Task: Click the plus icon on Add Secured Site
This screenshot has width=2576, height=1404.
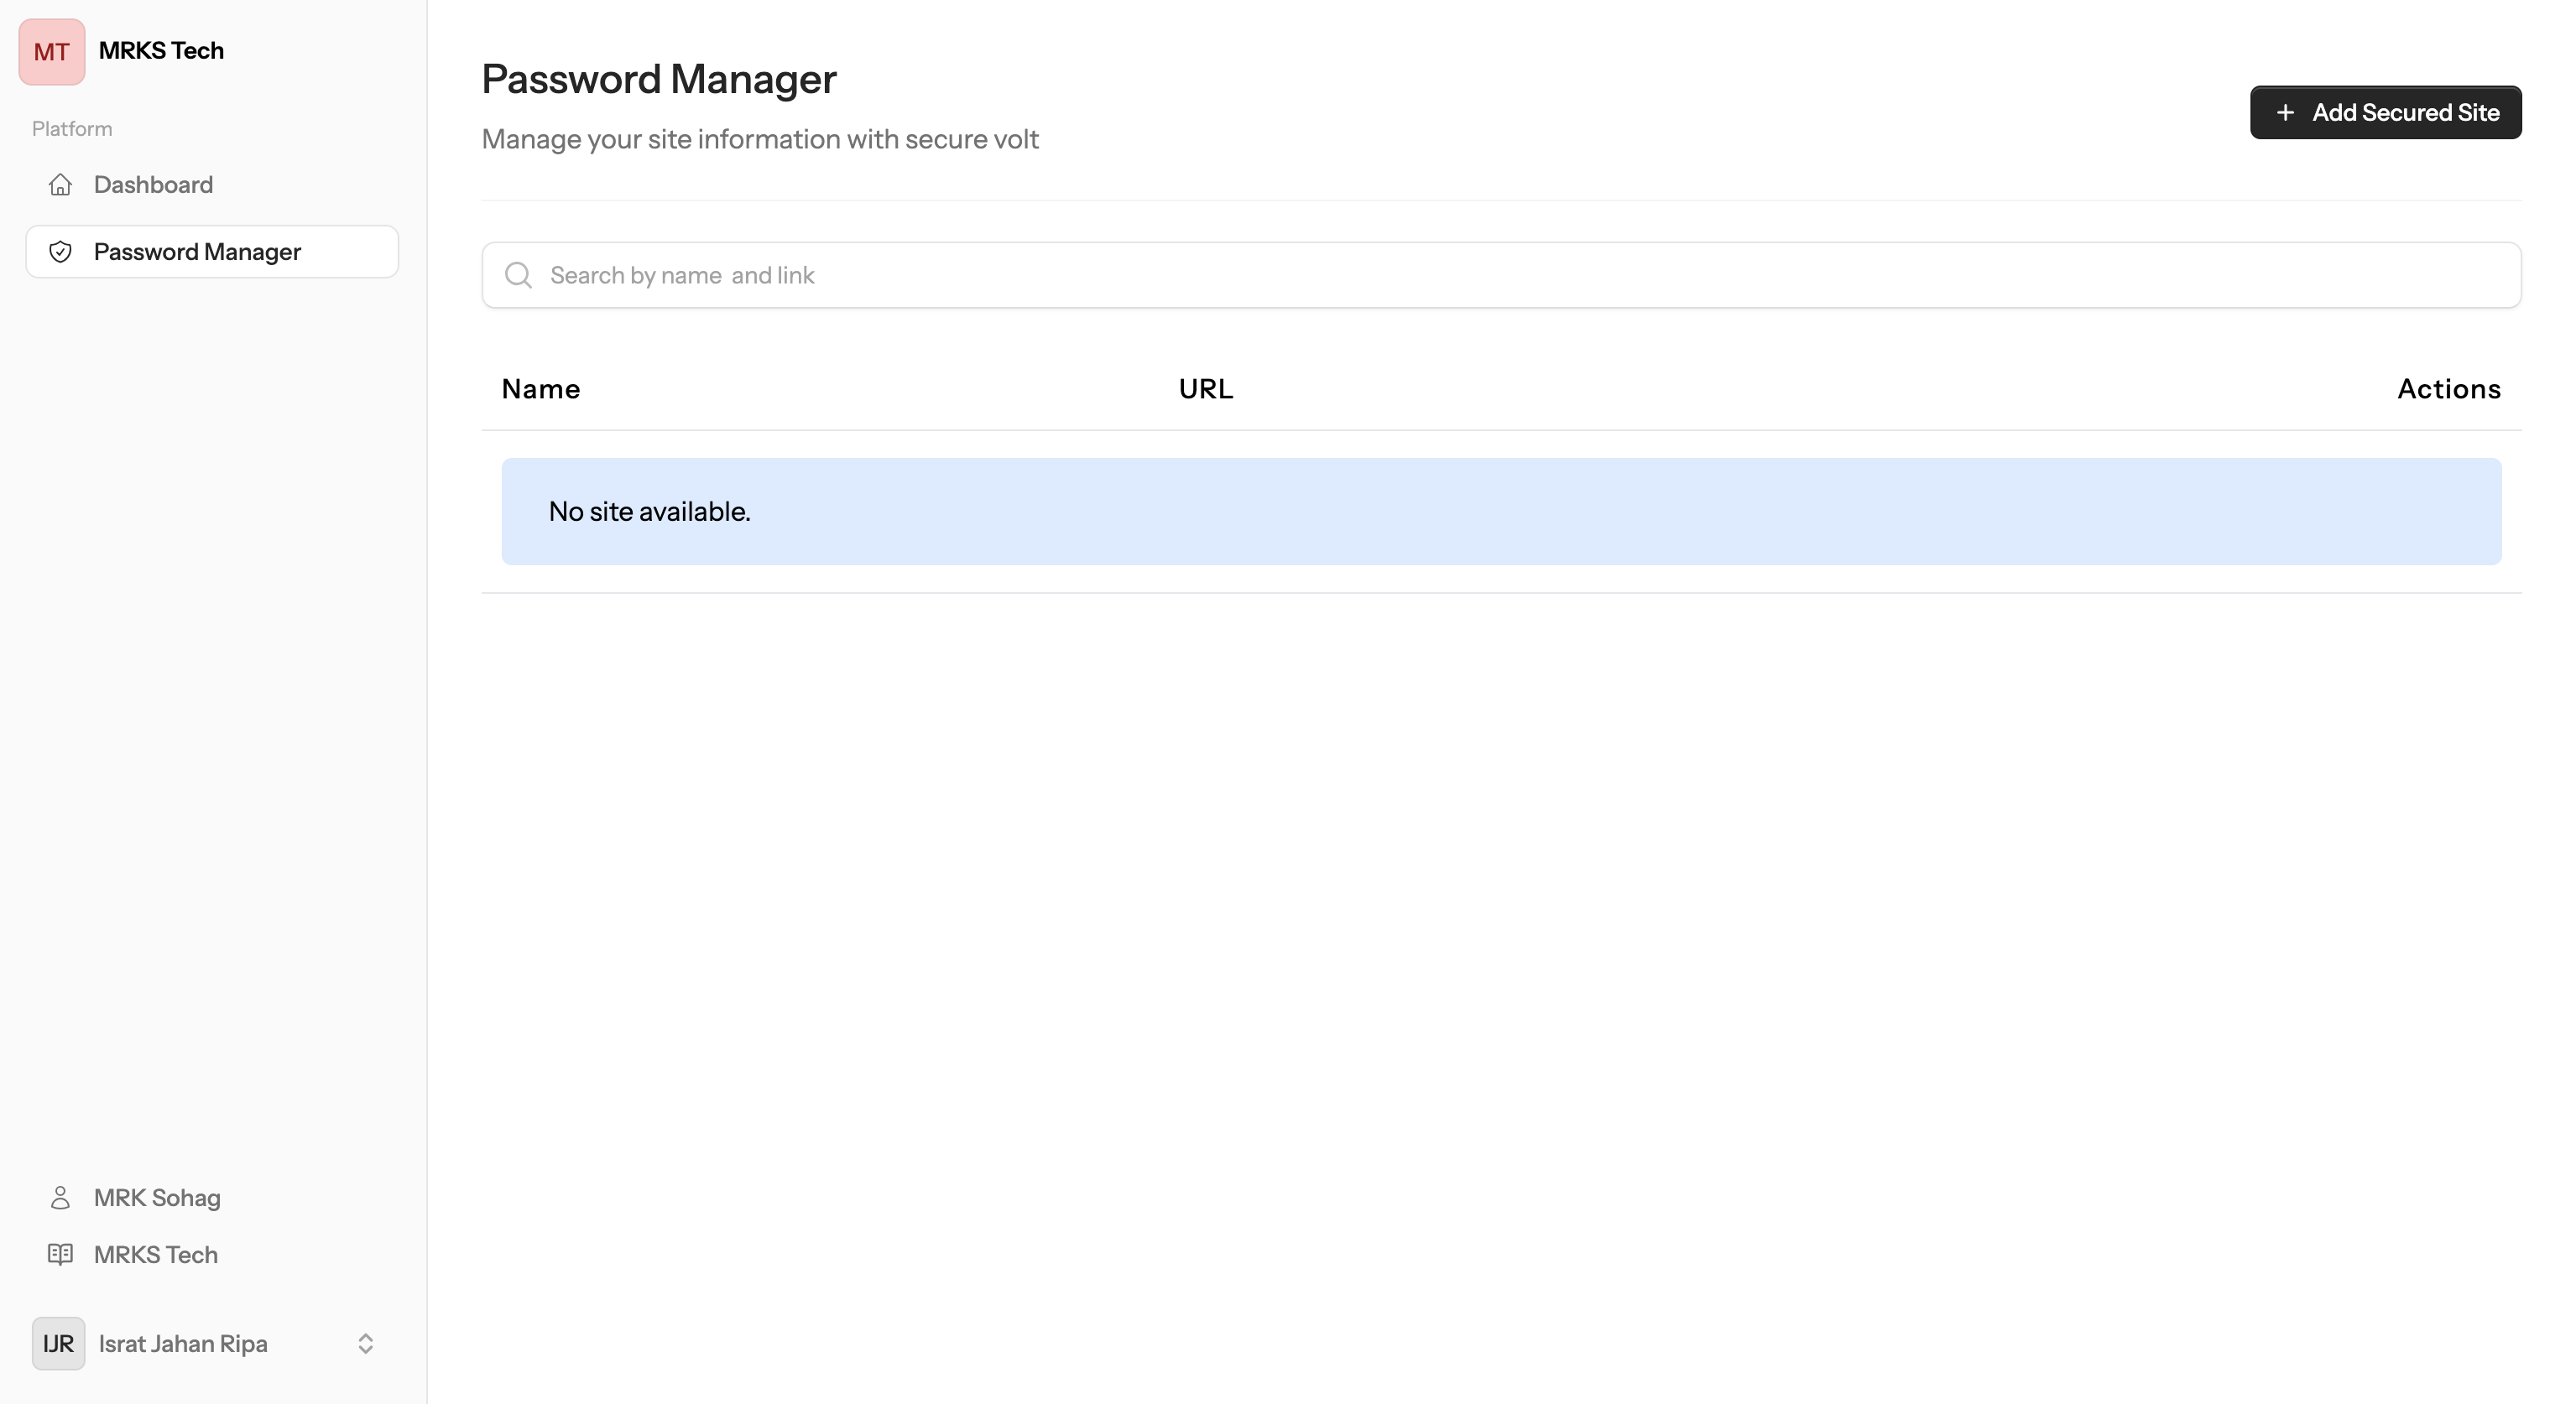Action: pos(2285,113)
